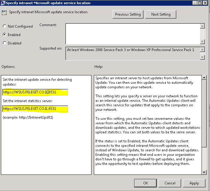Edit the intranet update service URL field
This screenshot has height=191, width=210.
[x=35, y=92]
